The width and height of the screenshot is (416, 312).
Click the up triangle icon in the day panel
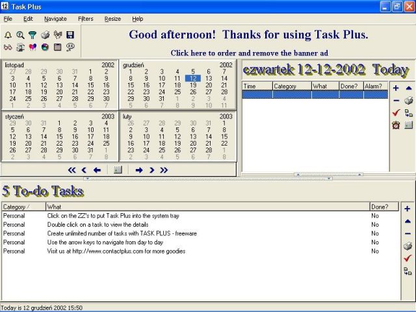click(x=409, y=88)
